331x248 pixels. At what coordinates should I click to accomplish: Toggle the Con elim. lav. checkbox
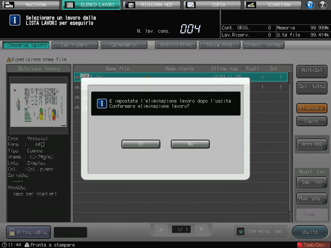click(241, 231)
